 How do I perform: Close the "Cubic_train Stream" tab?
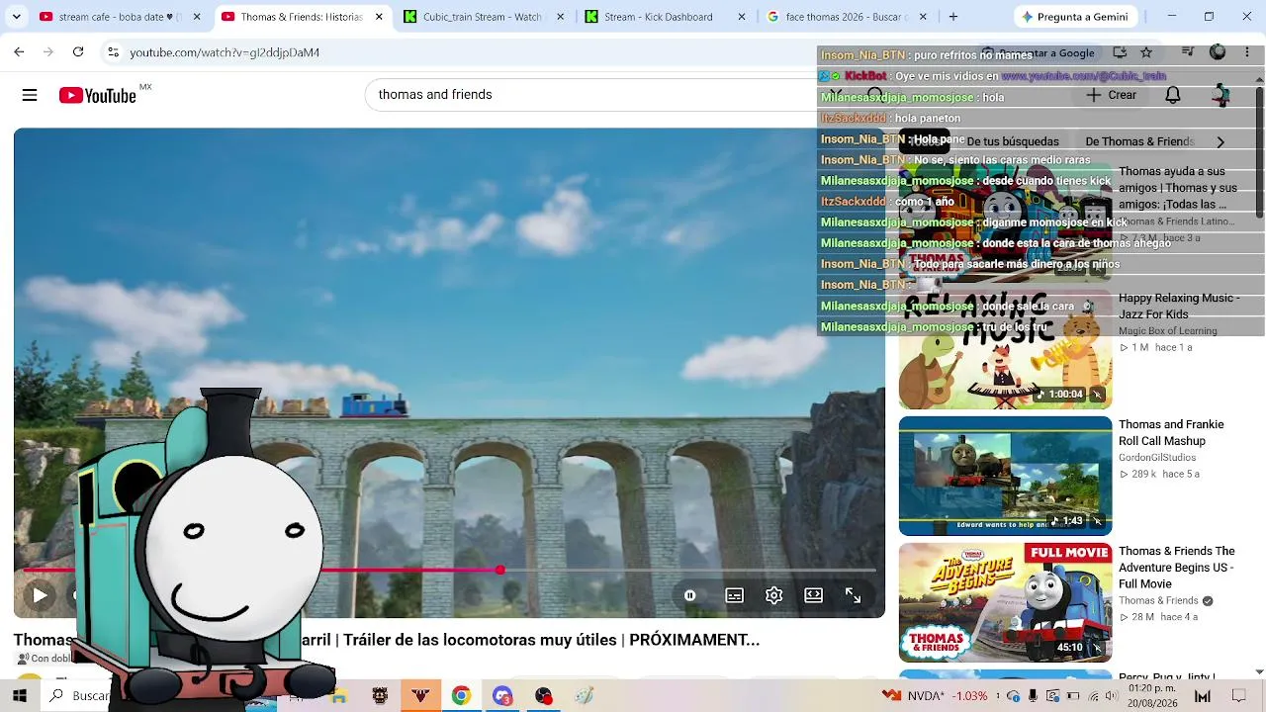coord(561,17)
